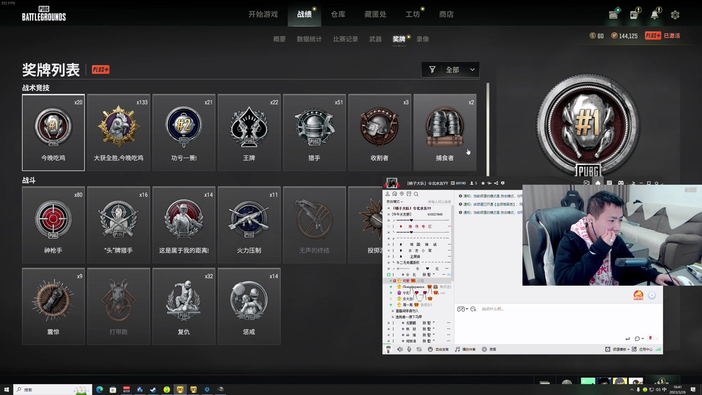Open the audio mixer sliders icon in YY
The image size is (702, 395).
point(419,349)
